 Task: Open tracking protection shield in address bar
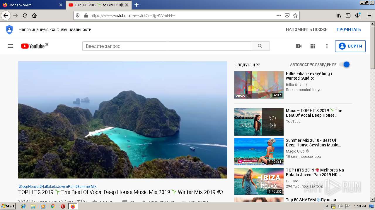78,15
